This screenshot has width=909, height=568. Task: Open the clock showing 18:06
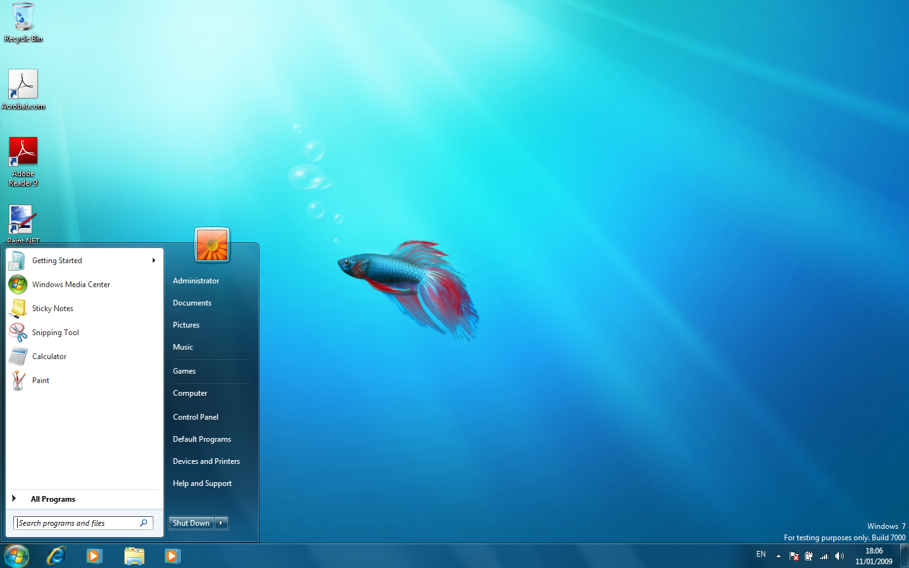tap(874, 556)
